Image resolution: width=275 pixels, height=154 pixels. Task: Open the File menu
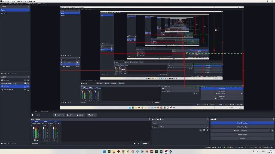[x=2, y=4]
